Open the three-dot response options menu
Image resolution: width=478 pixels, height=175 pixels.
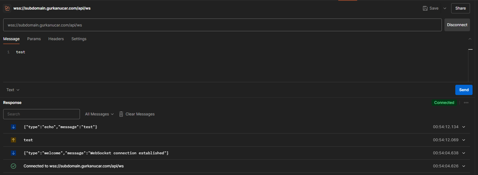[466, 103]
